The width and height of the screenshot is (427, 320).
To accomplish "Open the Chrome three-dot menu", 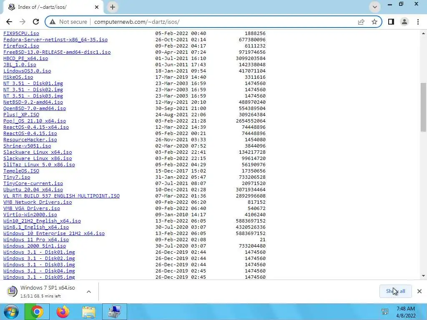I will tap(418, 22).
